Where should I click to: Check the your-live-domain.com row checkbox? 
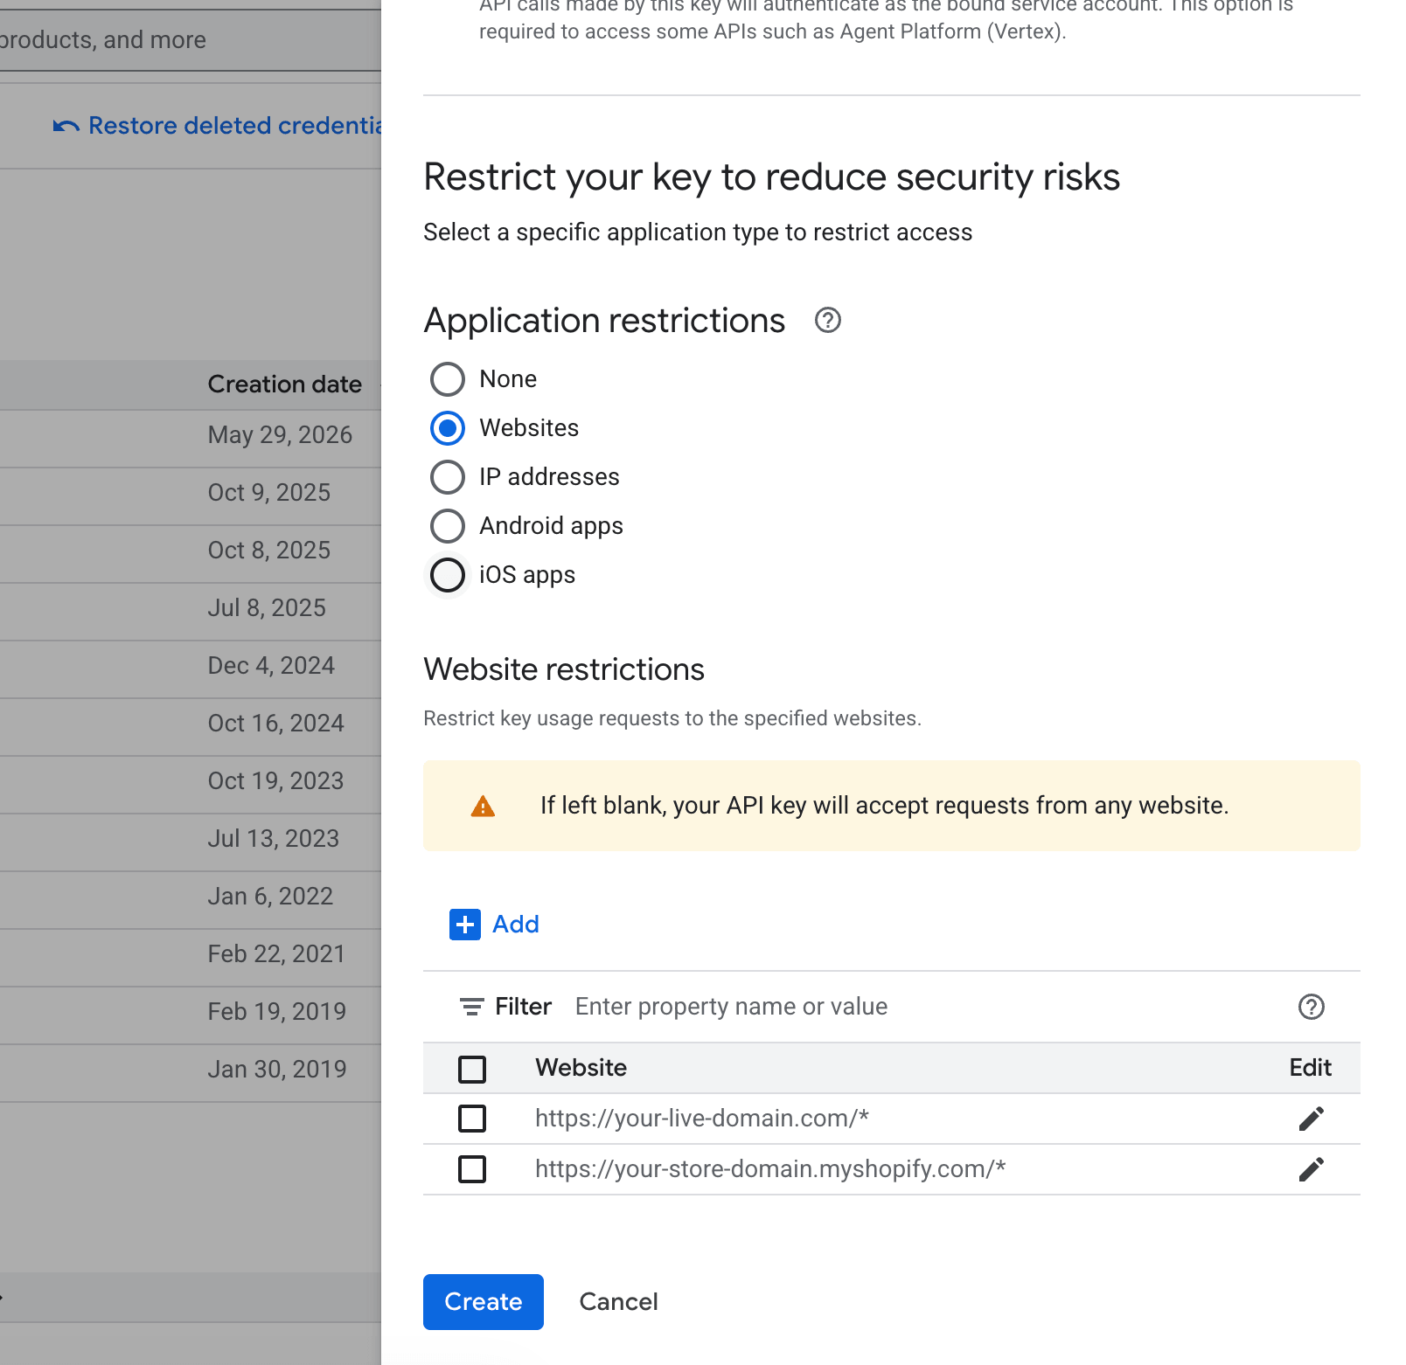tap(472, 1119)
